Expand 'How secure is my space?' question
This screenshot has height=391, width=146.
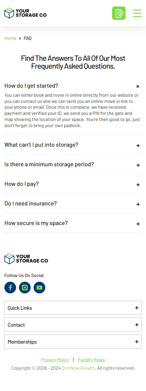(73, 223)
